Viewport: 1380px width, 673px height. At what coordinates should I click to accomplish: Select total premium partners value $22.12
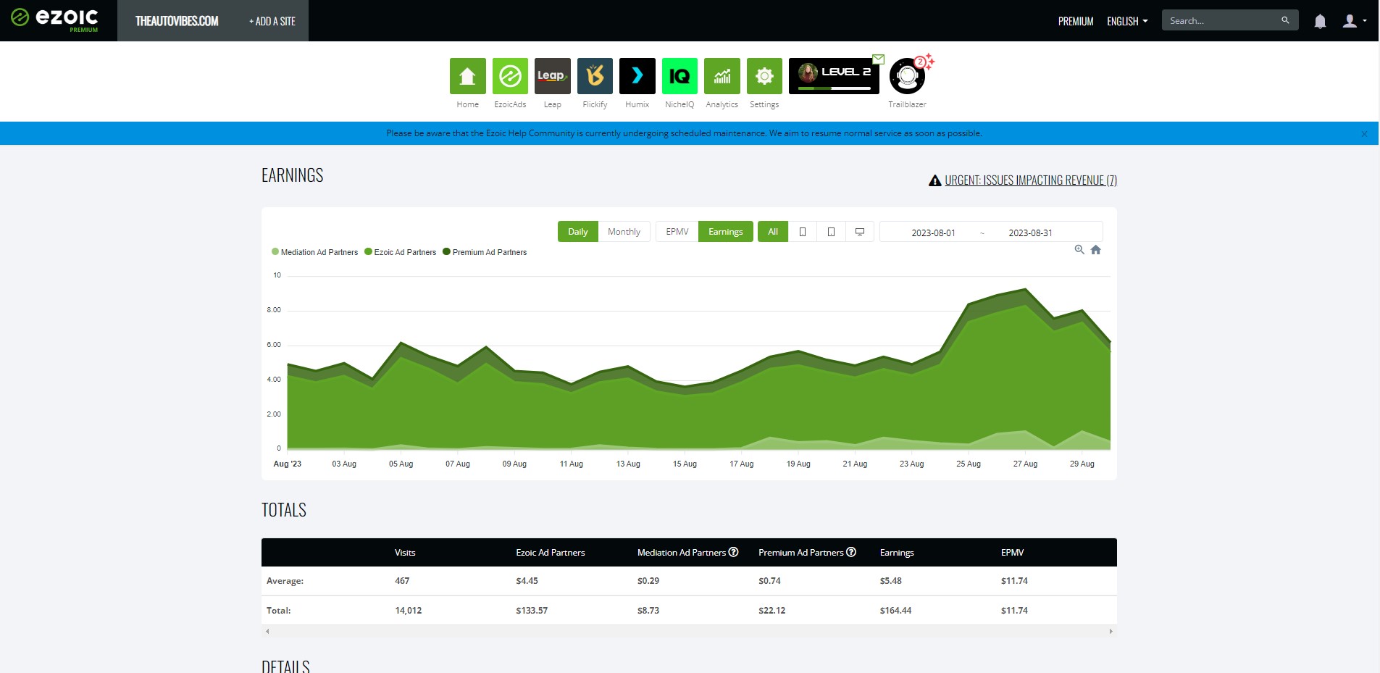click(x=771, y=611)
